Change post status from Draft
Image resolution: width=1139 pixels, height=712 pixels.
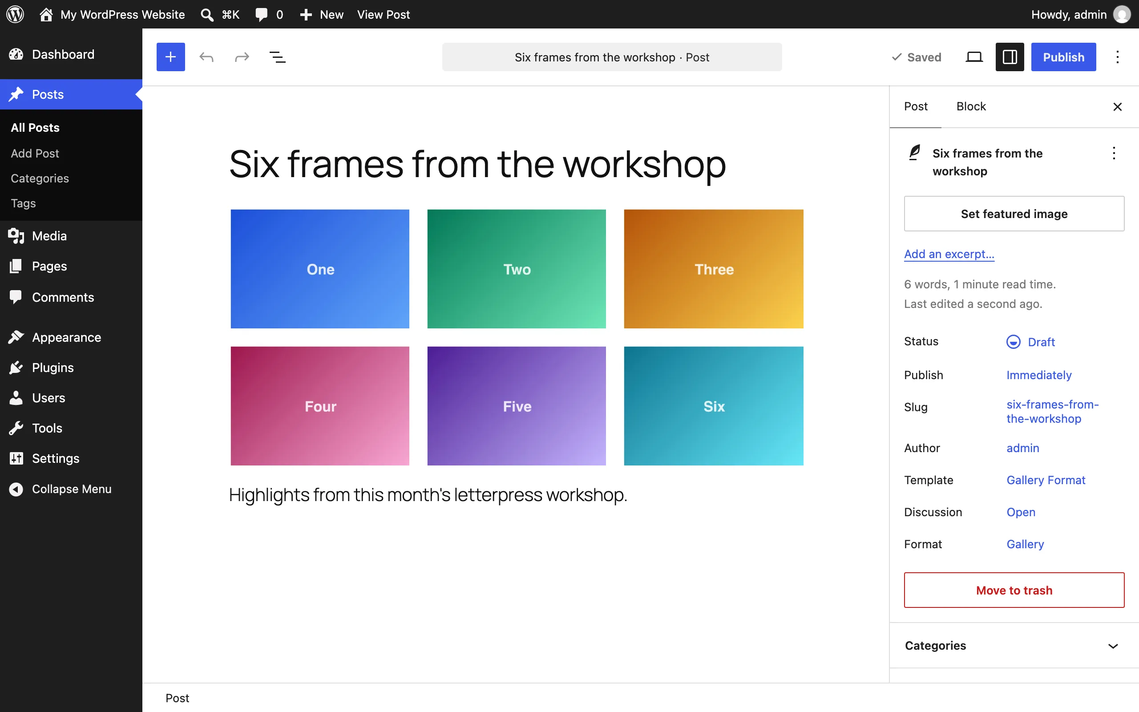point(1031,342)
